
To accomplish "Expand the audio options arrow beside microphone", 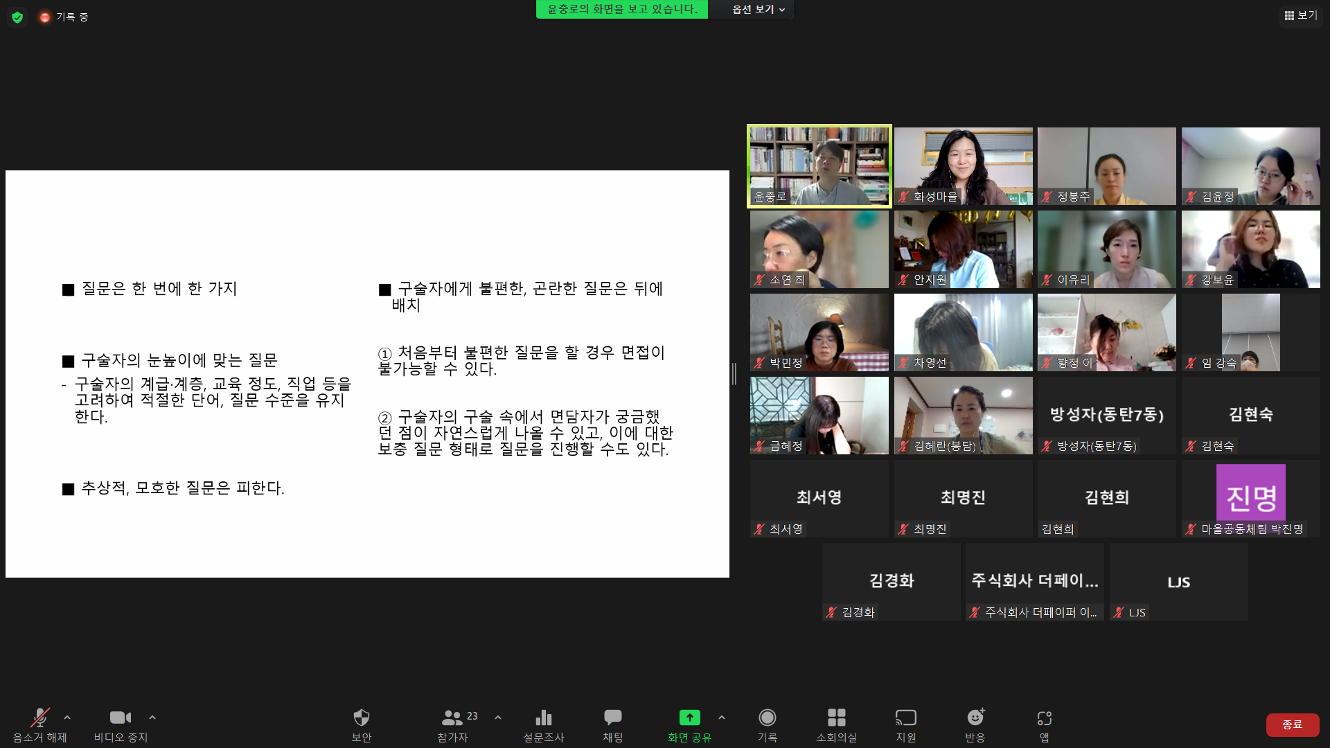I will (x=67, y=718).
